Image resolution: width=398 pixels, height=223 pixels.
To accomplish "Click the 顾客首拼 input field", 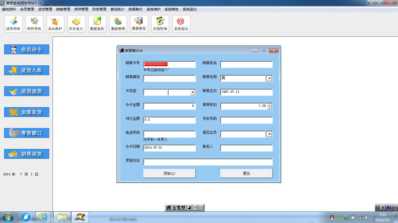I will 170,78.
